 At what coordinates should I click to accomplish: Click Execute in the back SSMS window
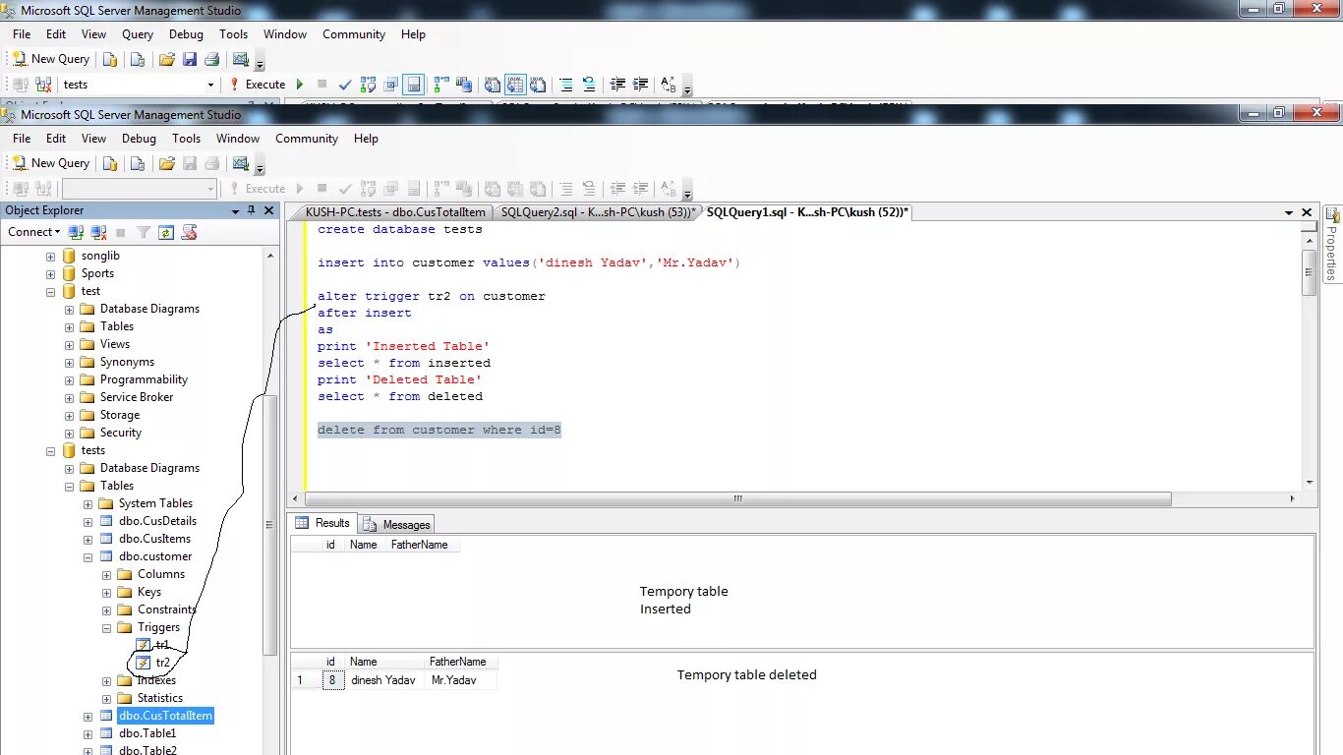click(257, 85)
